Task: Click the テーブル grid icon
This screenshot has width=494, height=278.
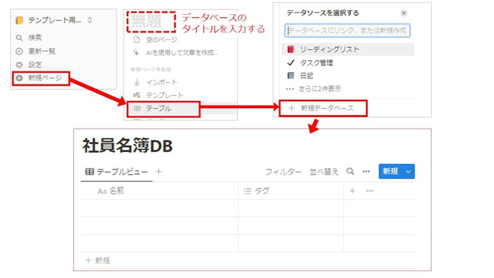Action: (x=137, y=108)
